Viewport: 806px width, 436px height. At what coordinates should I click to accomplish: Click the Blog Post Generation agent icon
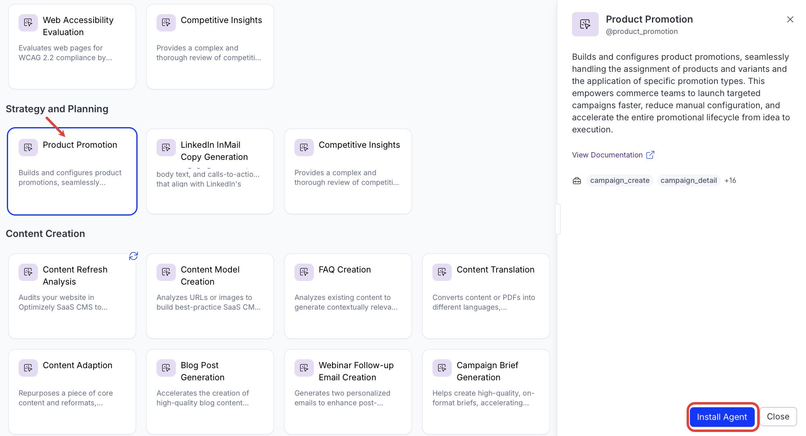coord(166,368)
